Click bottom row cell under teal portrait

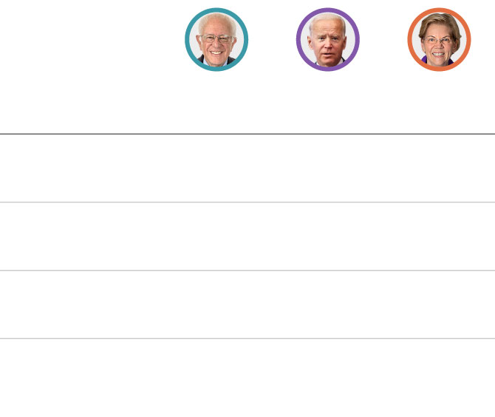216,378
